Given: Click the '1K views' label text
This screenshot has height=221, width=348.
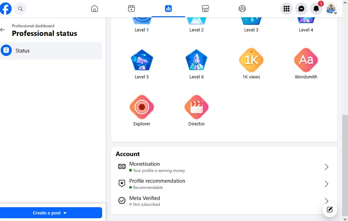Looking at the screenshot, I should pyautogui.click(x=251, y=77).
